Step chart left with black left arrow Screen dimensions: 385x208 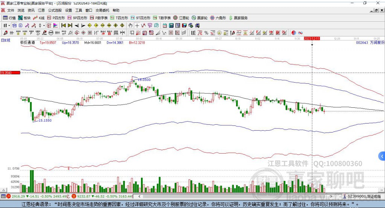pyautogui.click(x=77, y=26)
